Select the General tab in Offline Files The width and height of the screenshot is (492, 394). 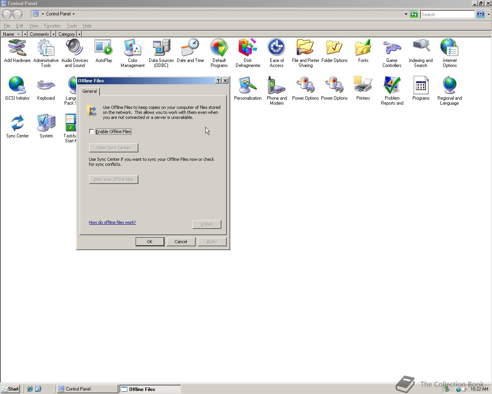[x=90, y=91]
